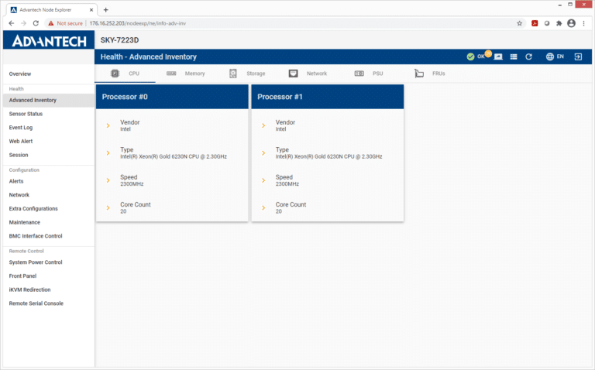Open iKVM Redirection
This screenshot has height=370, width=595.
[29, 289]
